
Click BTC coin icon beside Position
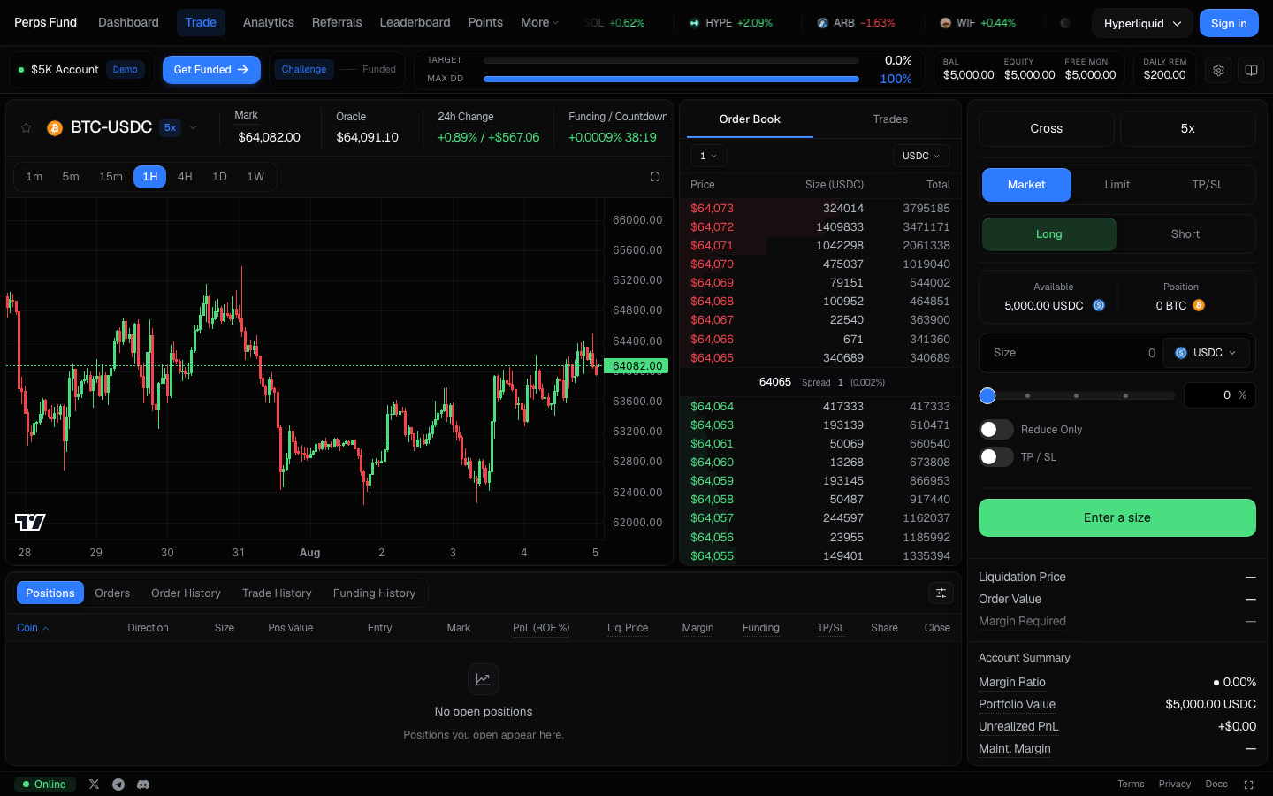pyautogui.click(x=1199, y=305)
